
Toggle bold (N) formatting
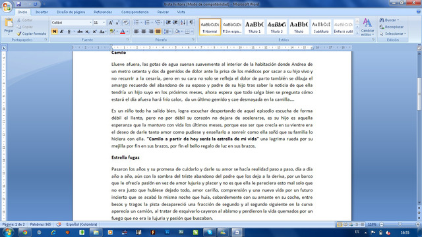pos(54,32)
